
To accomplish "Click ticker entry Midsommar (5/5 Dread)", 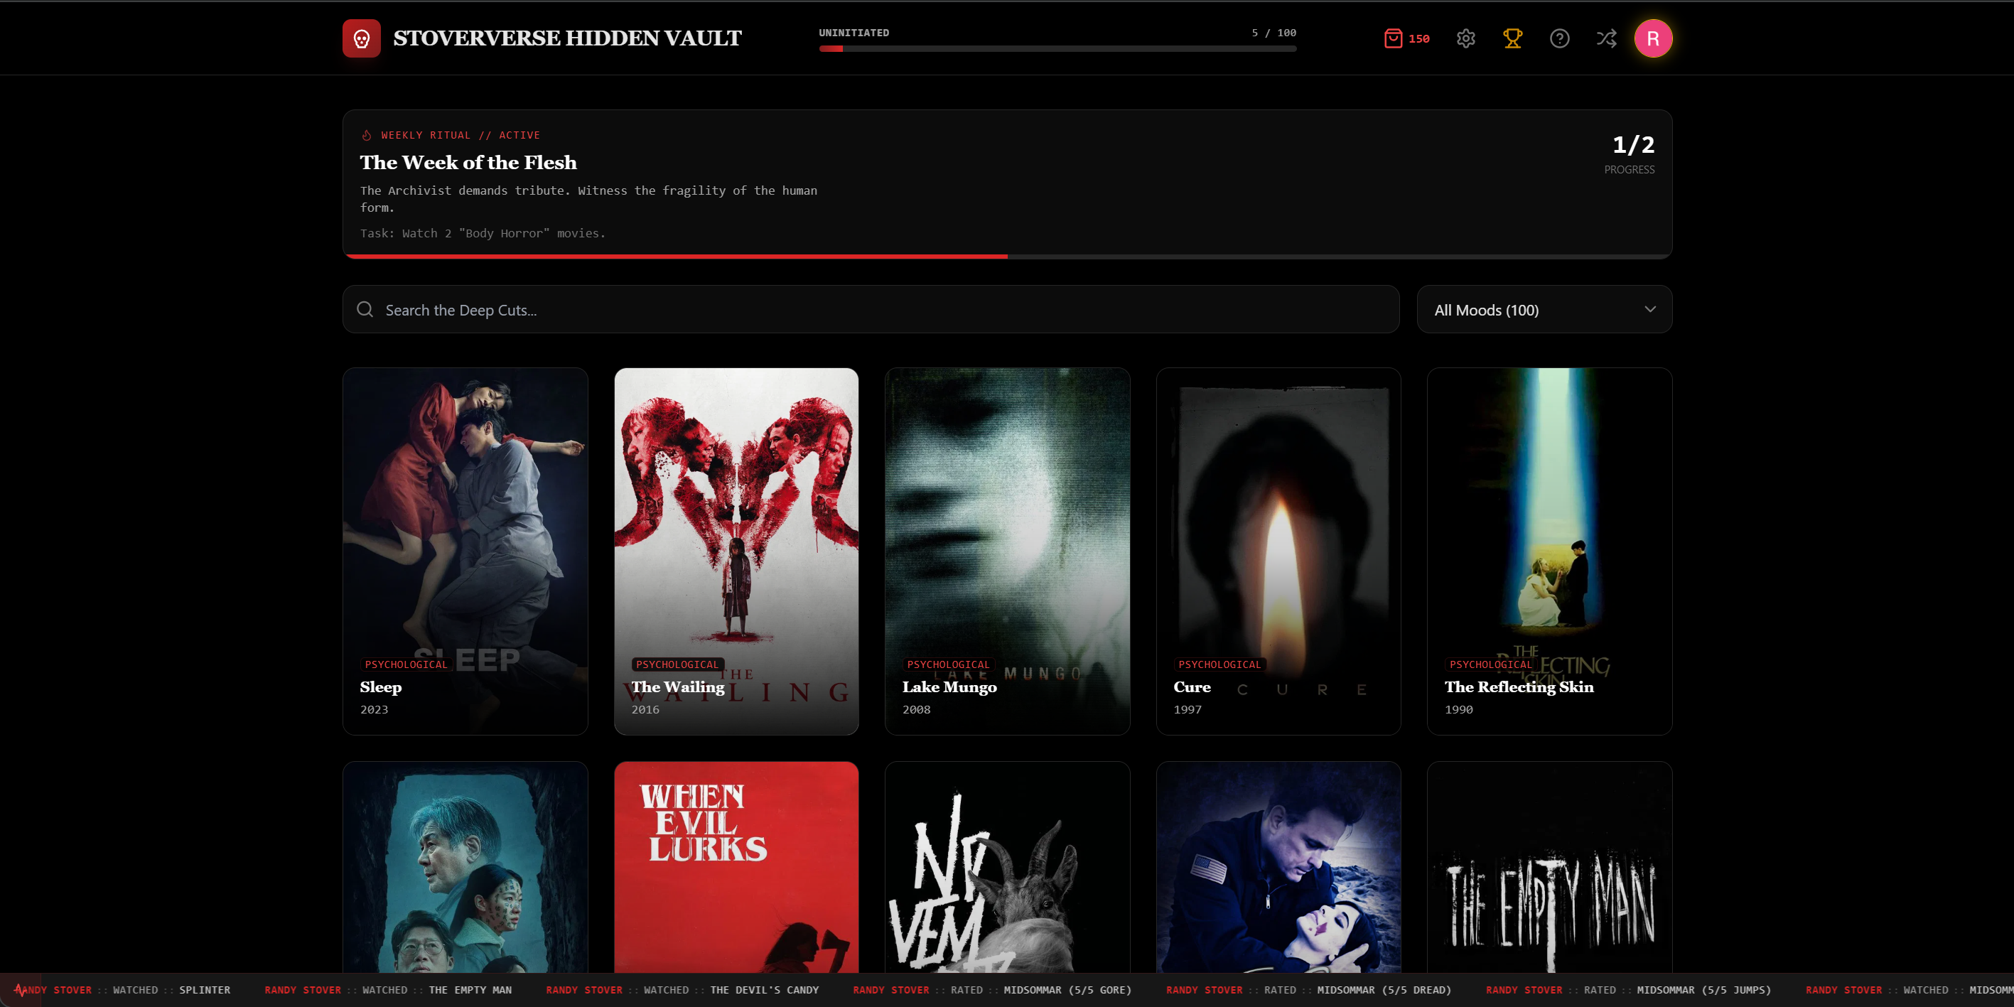I will pos(1308,990).
